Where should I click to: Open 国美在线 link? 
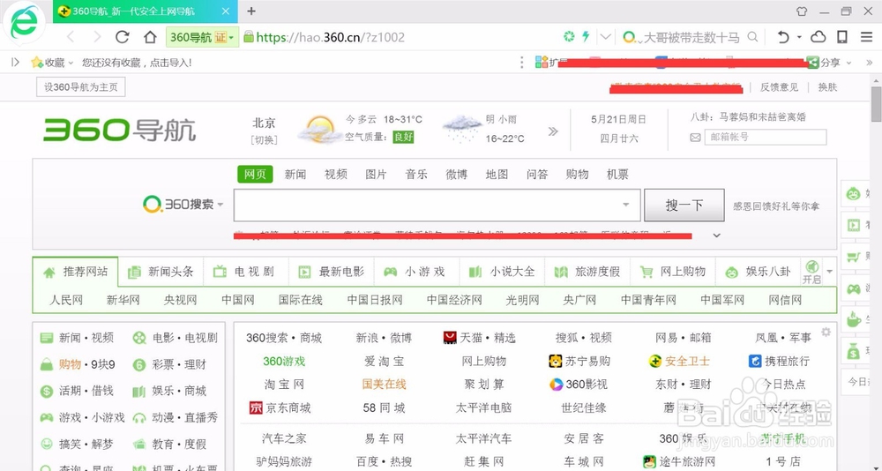point(385,385)
